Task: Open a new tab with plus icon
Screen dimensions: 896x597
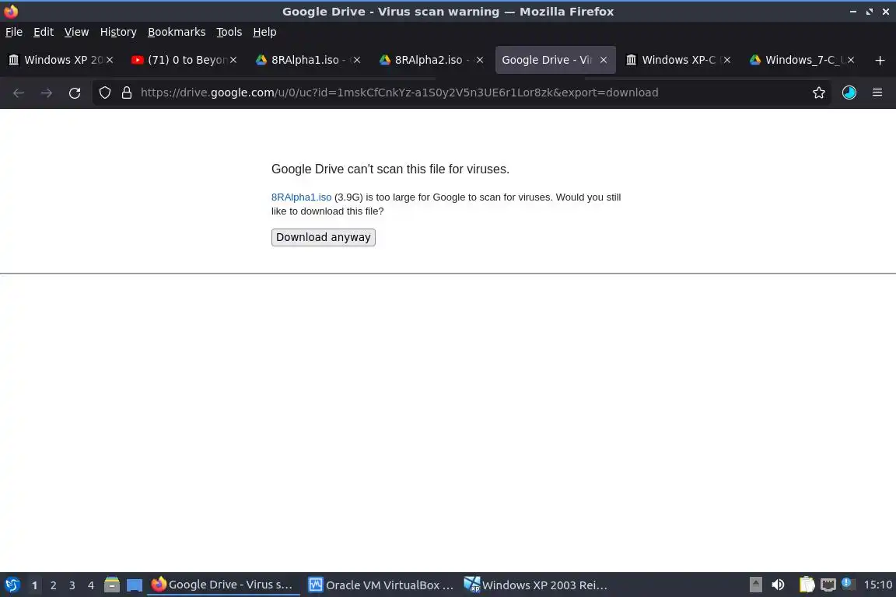Action: (880, 60)
